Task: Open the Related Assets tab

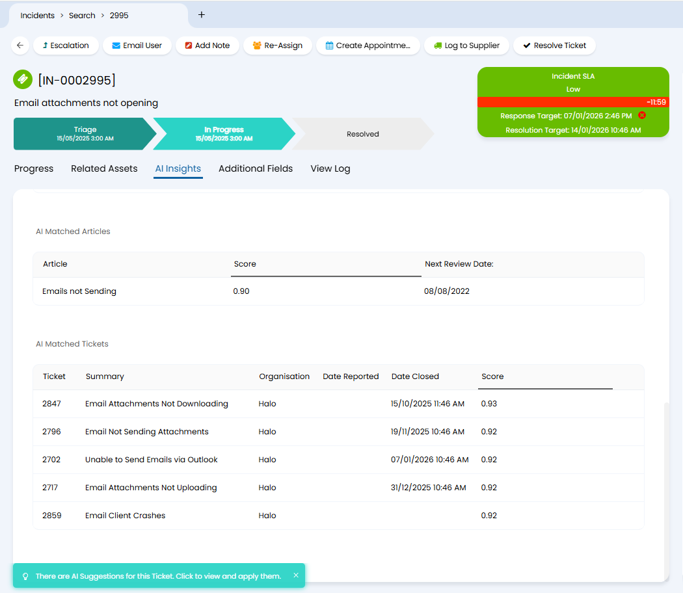Action: 104,168
